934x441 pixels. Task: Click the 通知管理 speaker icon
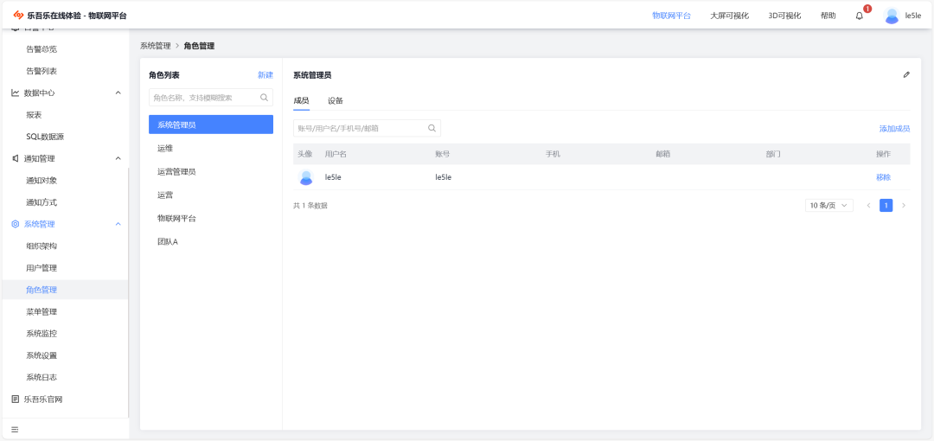pos(16,158)
